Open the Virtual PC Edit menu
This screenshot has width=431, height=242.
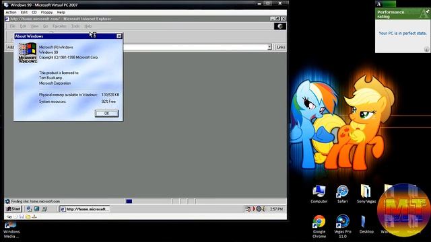[24, 12]
